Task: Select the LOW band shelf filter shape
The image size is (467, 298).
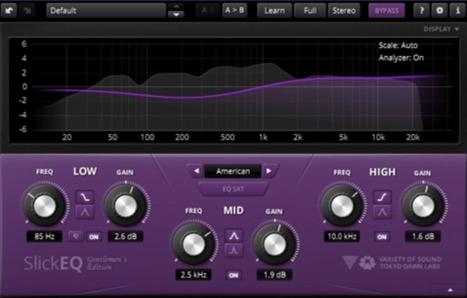Action: (85, 197)
